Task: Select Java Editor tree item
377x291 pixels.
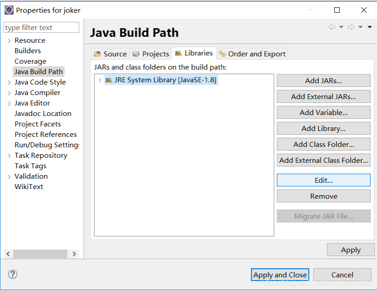Action: [x=32, y=103]
